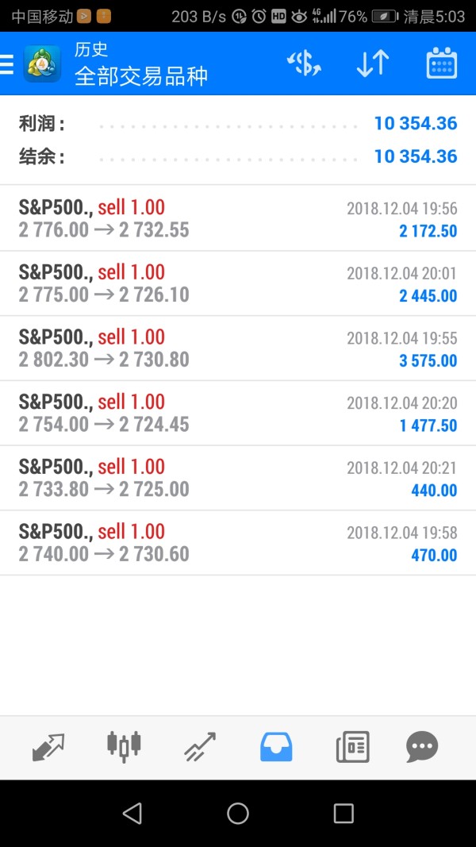Open the hamburger side menu
Image resolution: width=476 pixels, height=847 pixels.
pyautogui.click(x=6, y=64)
